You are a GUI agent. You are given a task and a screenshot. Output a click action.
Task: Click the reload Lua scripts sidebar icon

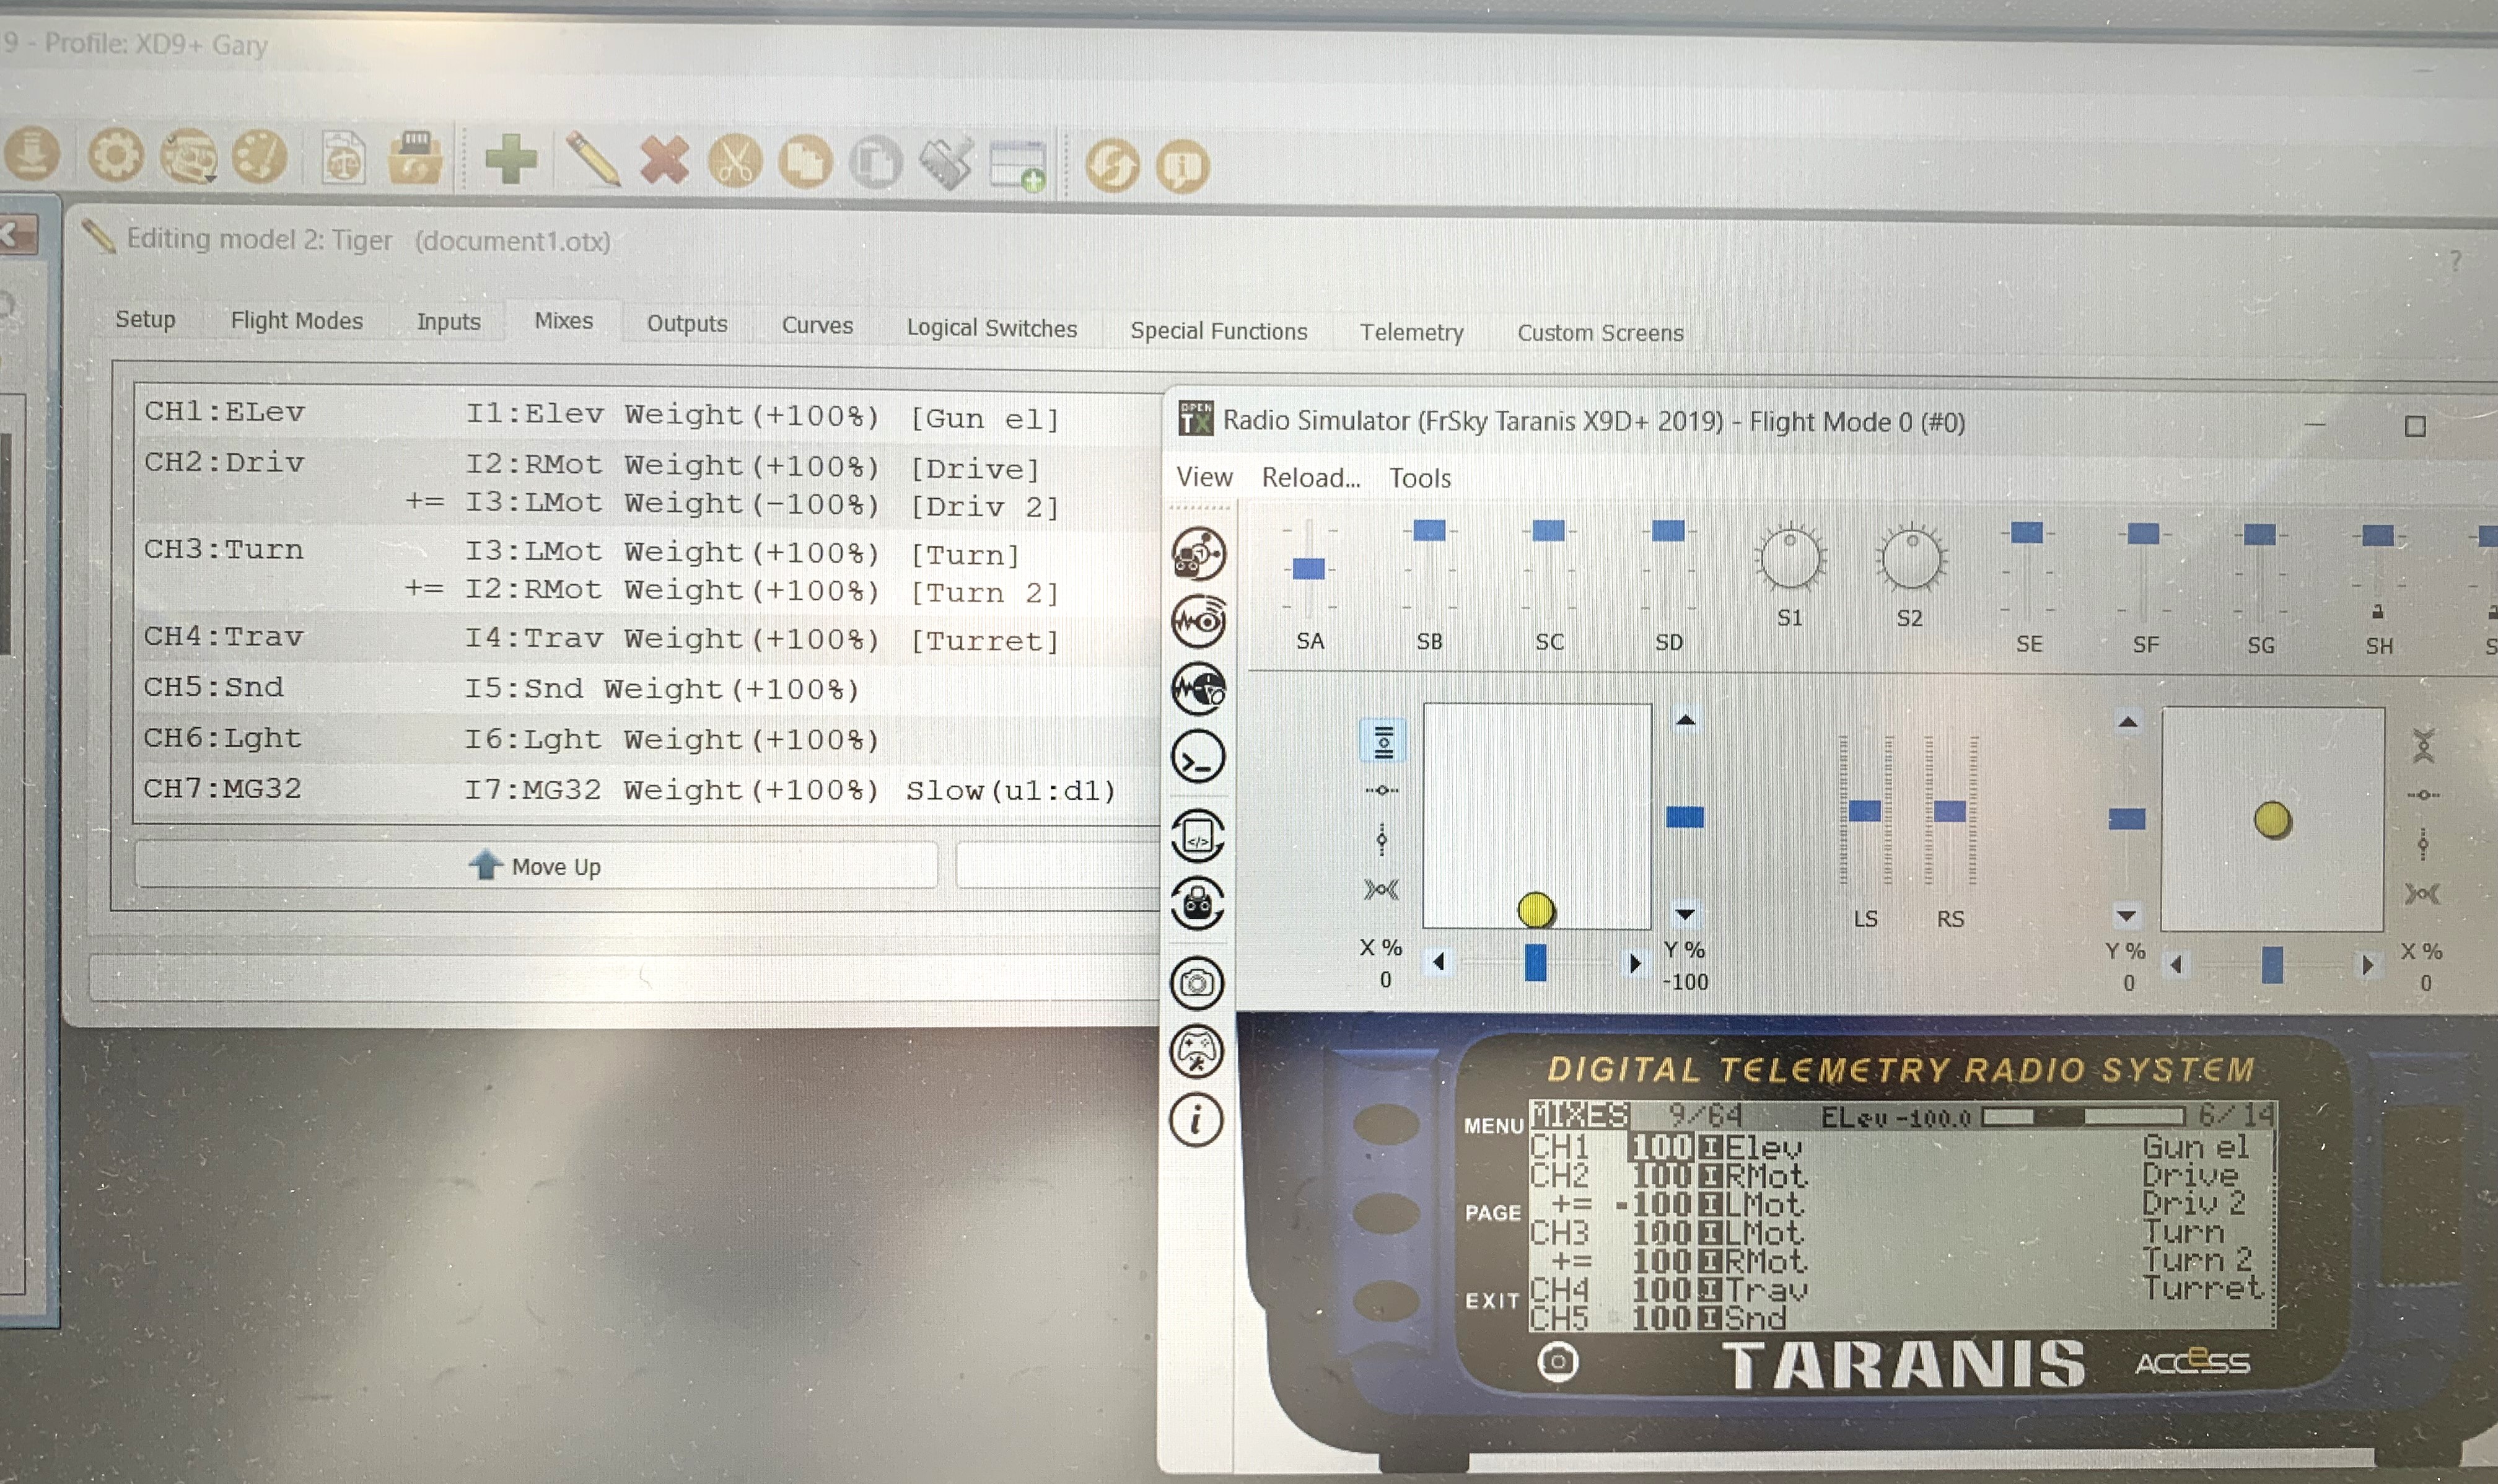[x=1198, y=836]
